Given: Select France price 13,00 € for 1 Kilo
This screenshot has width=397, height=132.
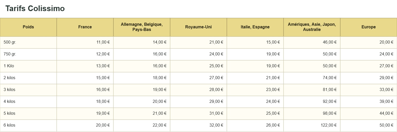Looking at the screenshot, I should point(85,66).
